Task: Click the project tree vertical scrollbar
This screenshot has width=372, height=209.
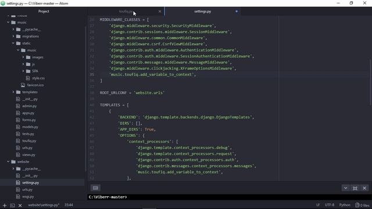Action: click(85, 98)
